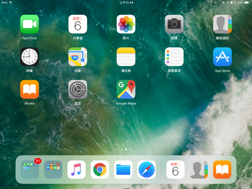Open the Files app in the dock
The image size is (252, 189).
click(123, 169)
